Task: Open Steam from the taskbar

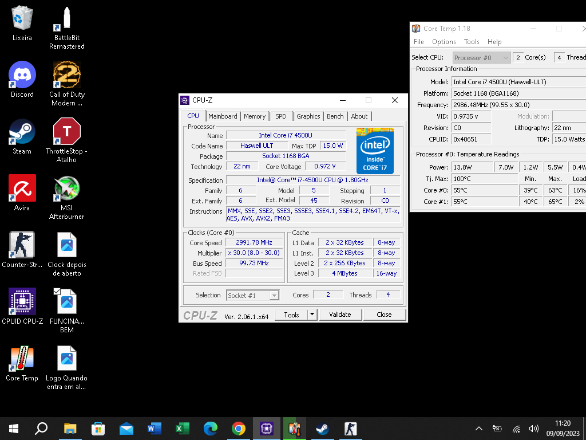Action: click(323, 429)
